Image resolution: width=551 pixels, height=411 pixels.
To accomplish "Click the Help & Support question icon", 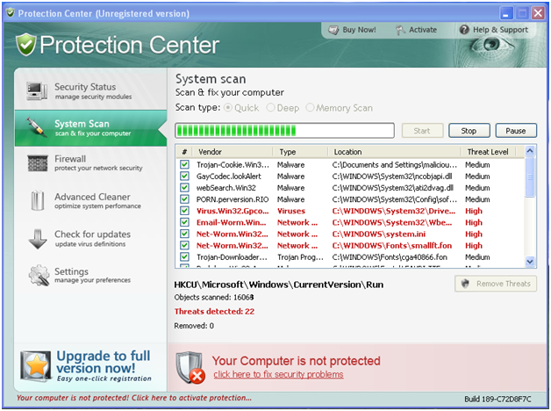I will pos(464,30).
